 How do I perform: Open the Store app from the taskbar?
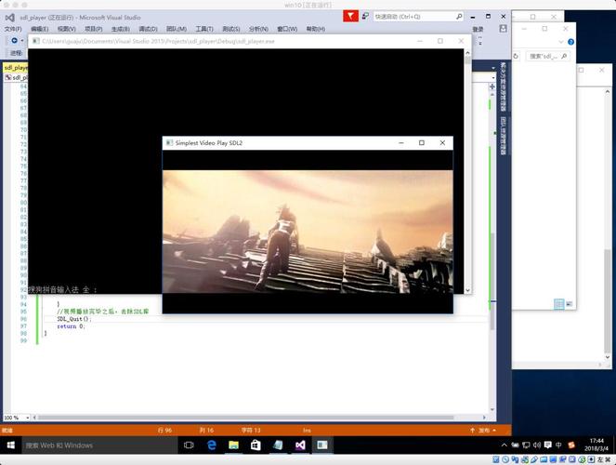tap(256, 445)
